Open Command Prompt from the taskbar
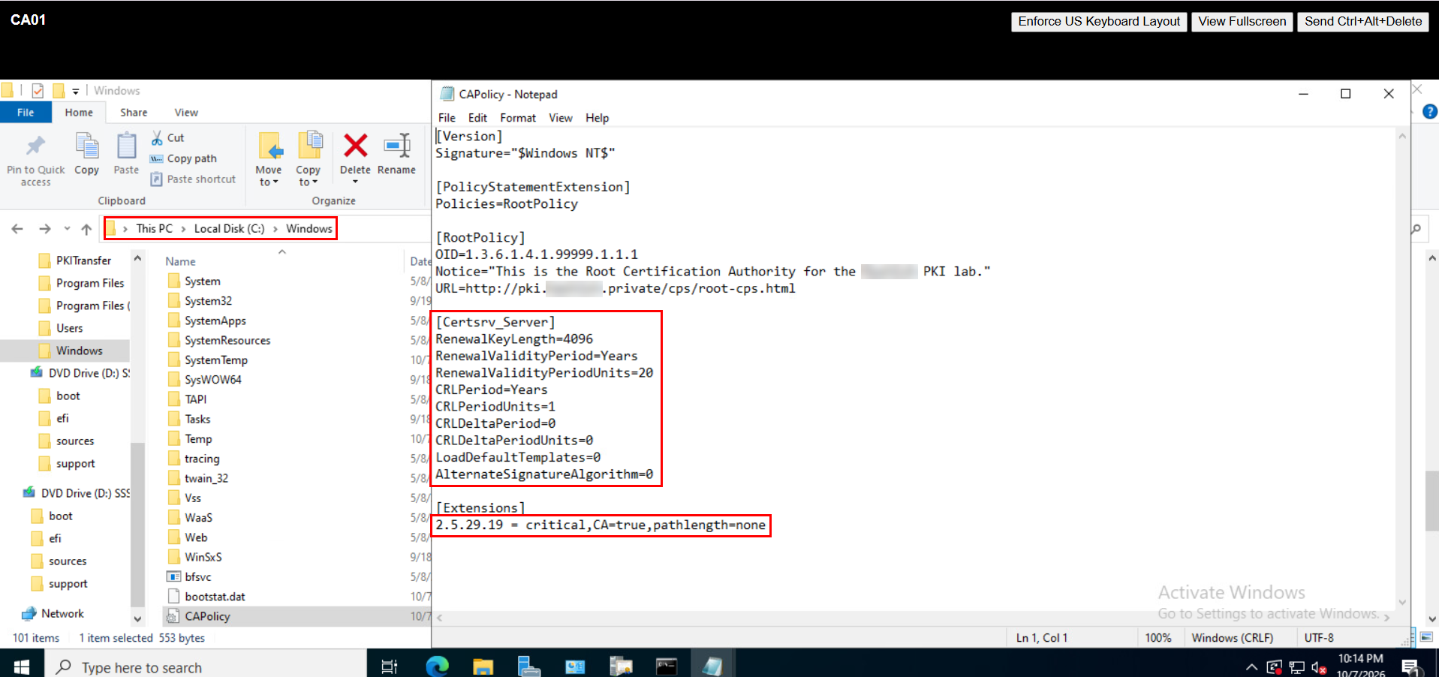This screenshot has height=677, width=1439. (x=666, y=666)
